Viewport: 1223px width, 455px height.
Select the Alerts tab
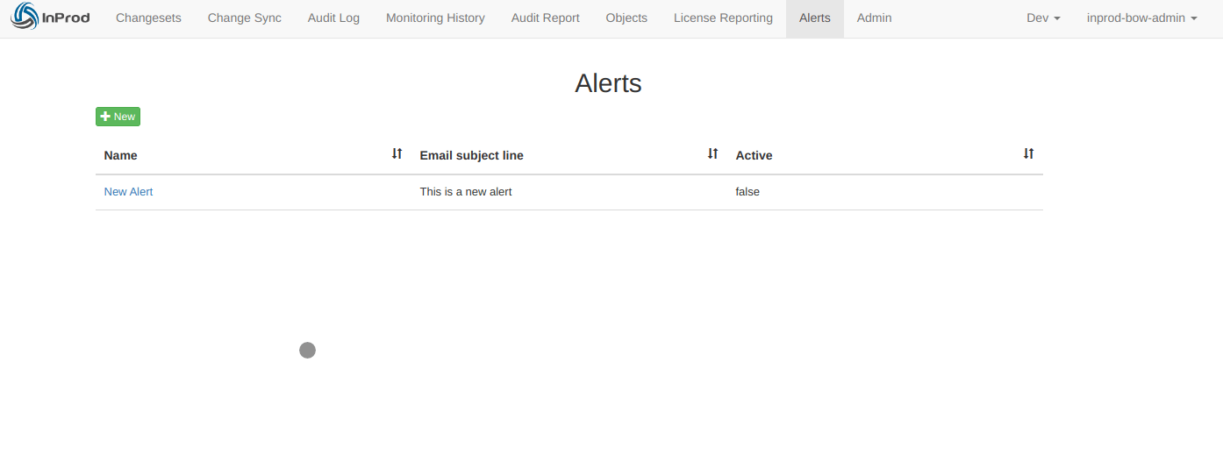815,18
